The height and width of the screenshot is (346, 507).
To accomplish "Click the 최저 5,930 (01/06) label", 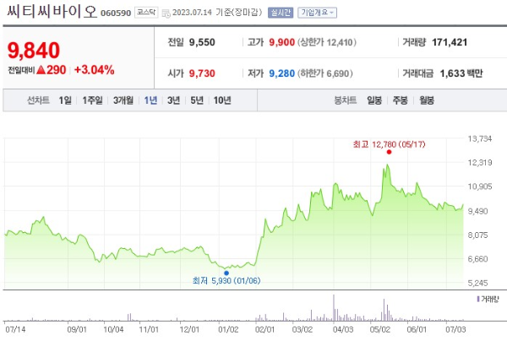I will click(226, 280).
